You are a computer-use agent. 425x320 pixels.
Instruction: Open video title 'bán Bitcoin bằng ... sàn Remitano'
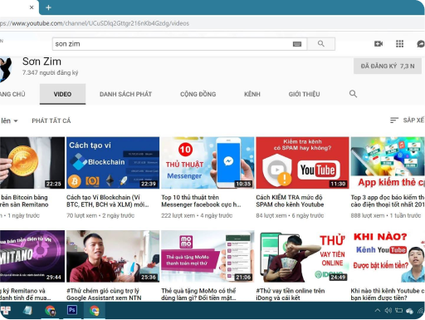click(24, 201)
